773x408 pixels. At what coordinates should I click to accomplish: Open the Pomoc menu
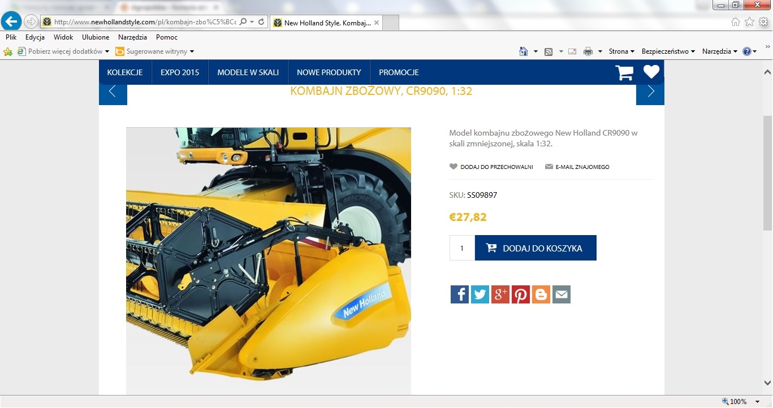(167, 37)
